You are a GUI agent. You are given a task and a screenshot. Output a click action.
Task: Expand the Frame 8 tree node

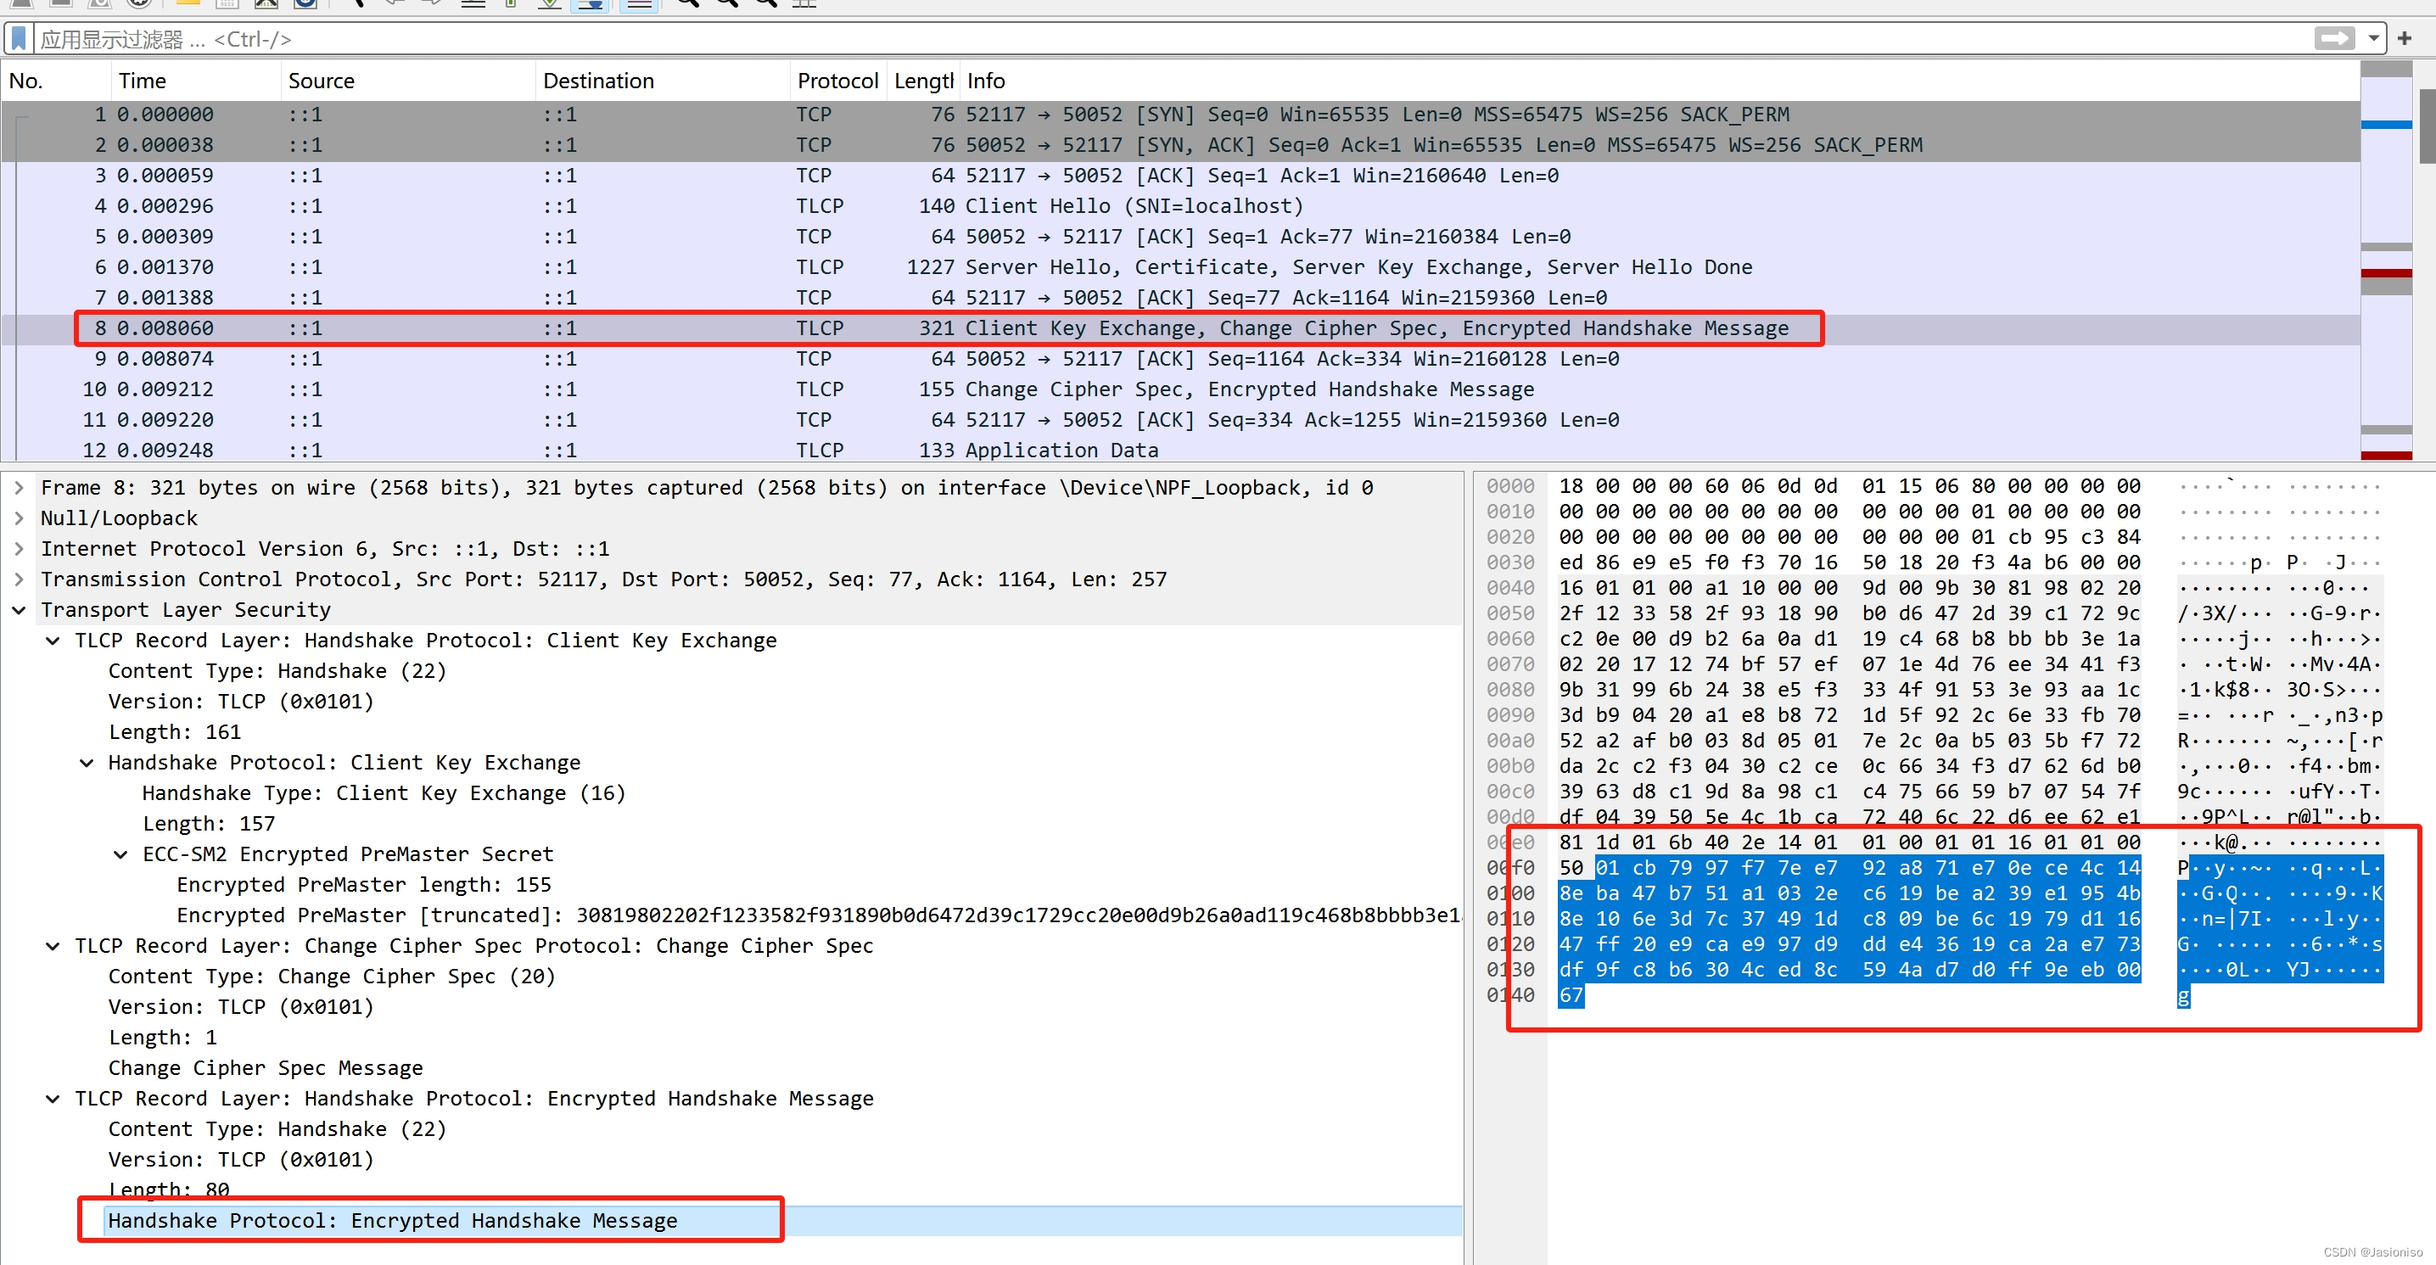pyautogui.click(x=19, y=488)
